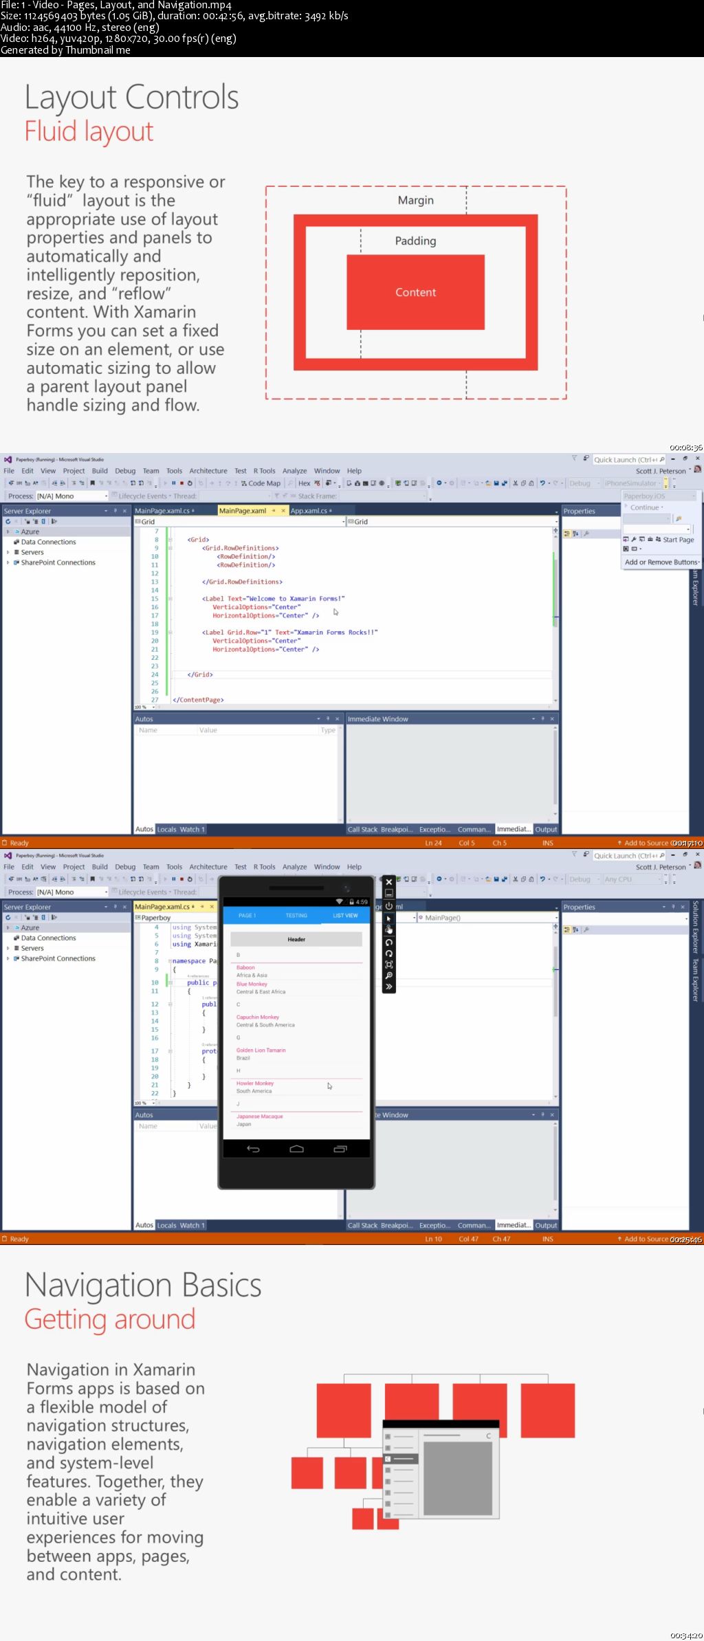Minimize the Android emulator from its side toolbar
This screenshot has width=704, height=1641.
coord(389,893)
